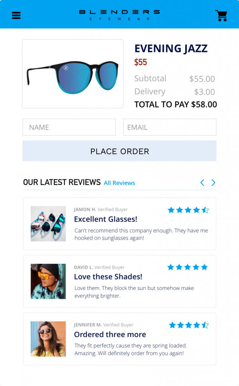Click inside the NAME input field

pos(69,127)
